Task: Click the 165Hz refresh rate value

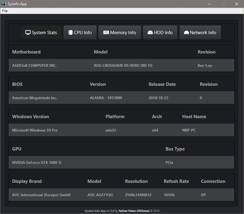Action: [169, 195]
